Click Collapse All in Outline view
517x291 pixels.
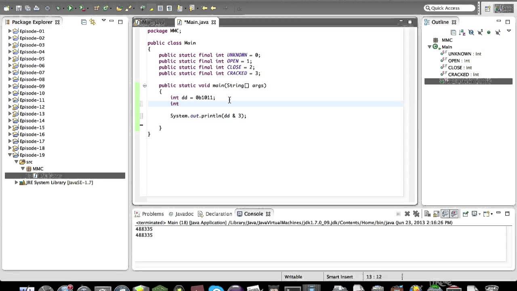pyautogui.click(x=453, y=32)
